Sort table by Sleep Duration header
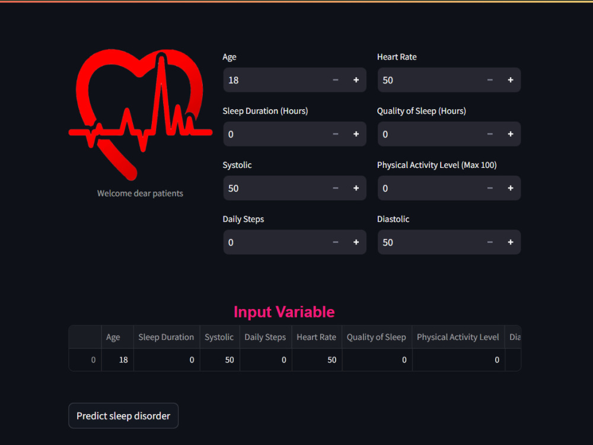593x445 pixels. tap(167, 337)
